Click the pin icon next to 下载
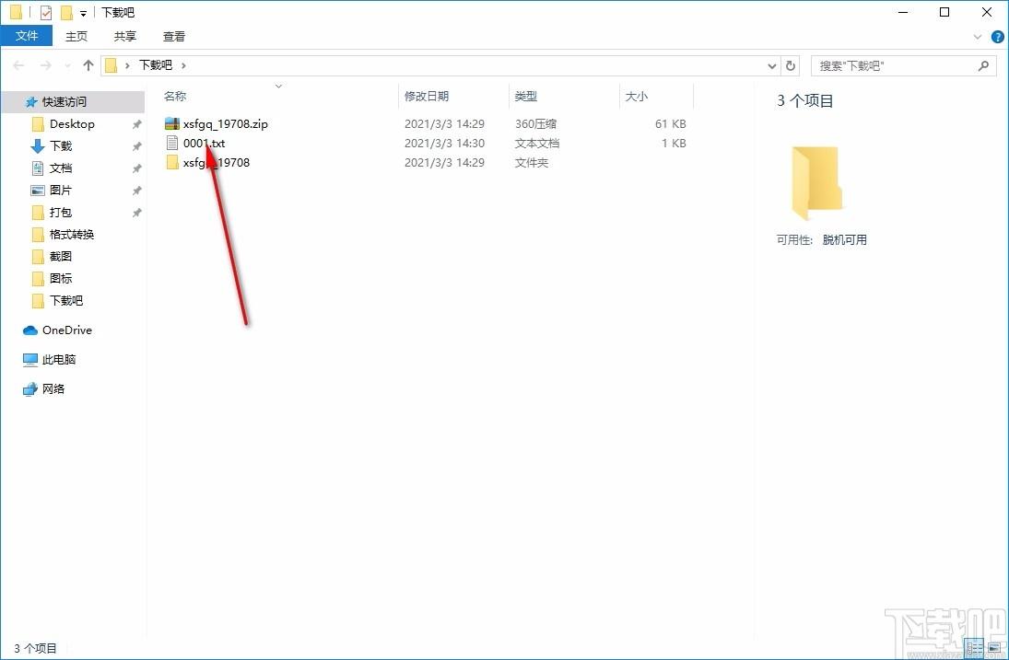Screen dimensions: 1009x660 (x=136, y=146)
